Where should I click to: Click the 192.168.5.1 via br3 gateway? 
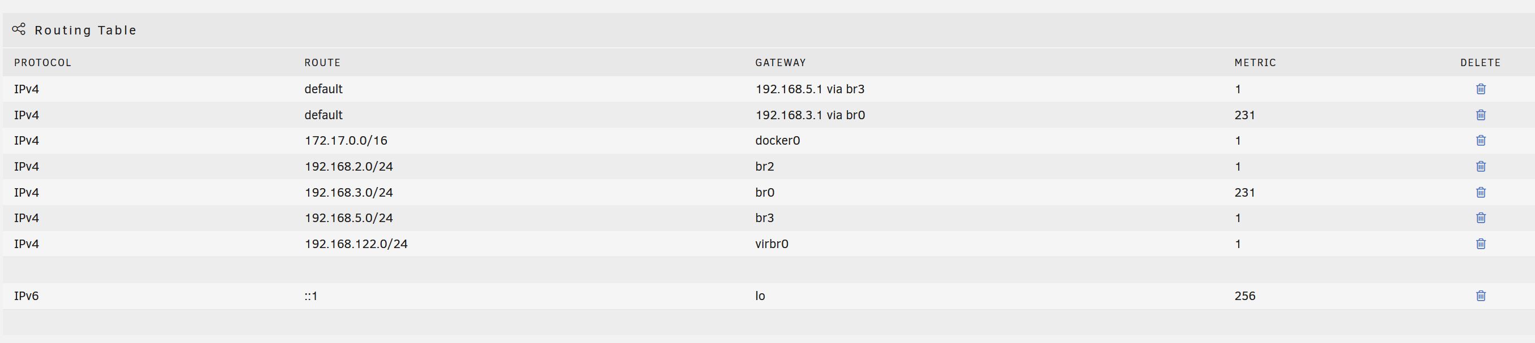[x=810, y=89]
